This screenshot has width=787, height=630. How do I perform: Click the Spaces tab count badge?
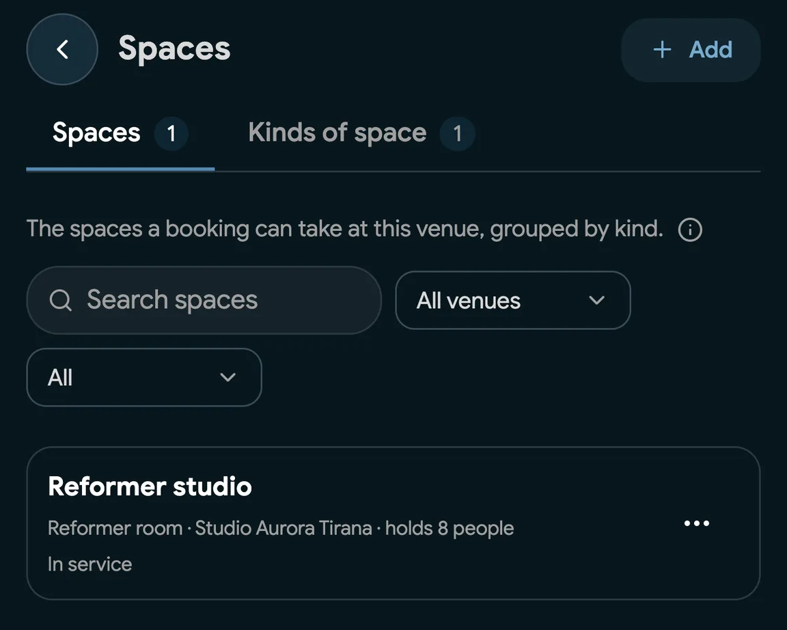click(171, 133)
